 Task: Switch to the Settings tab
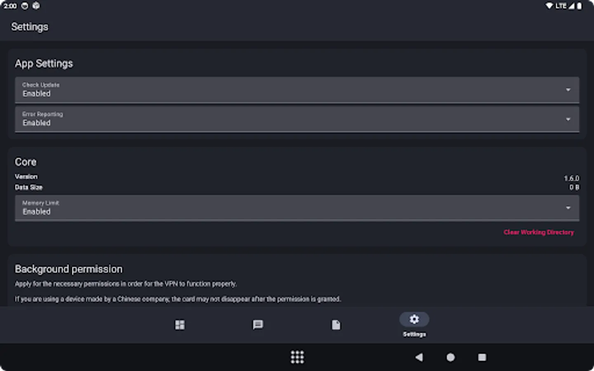pyautogui.click(x=414, y=325)
